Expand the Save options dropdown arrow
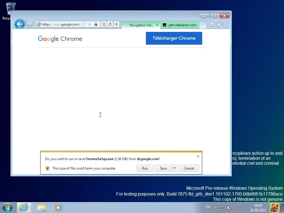Screen dimensions: 284x213 point(174,168)
